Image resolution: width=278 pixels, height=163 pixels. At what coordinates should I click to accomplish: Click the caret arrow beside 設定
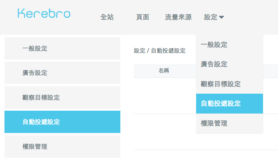tap(222, 17)
